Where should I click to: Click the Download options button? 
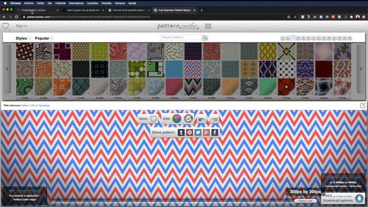[x=343, y=198]
